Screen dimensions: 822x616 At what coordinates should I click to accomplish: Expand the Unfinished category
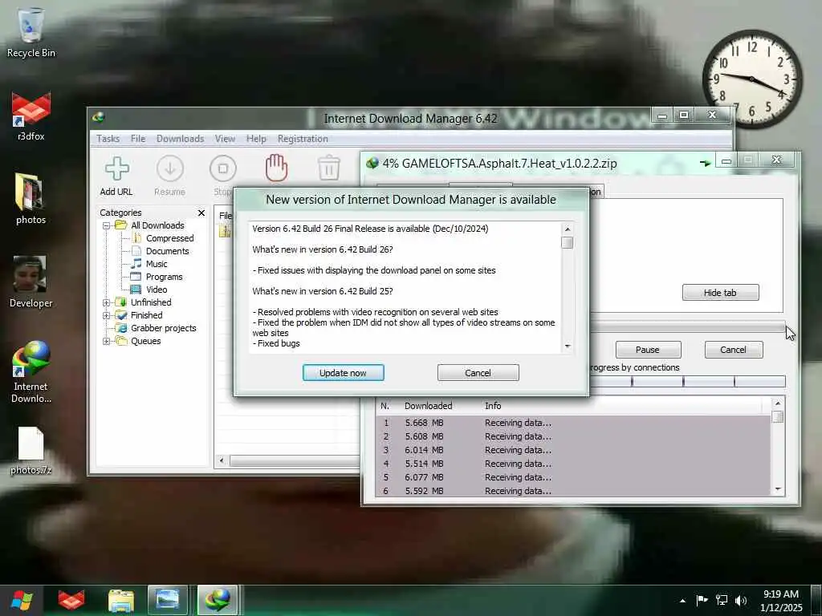tap(106, 302)
